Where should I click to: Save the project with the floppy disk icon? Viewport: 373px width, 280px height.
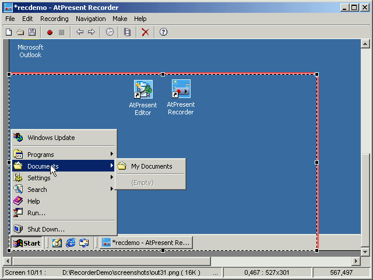(32, 32)
